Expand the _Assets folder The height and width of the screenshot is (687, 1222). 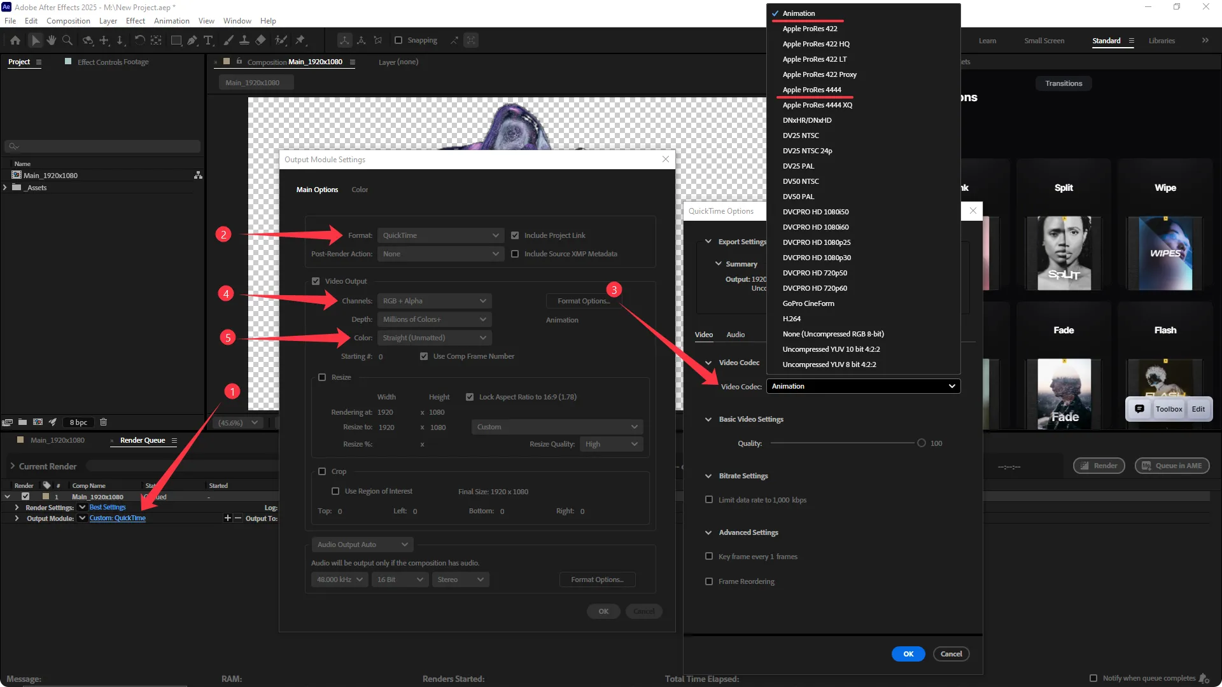tap(5, 188)
